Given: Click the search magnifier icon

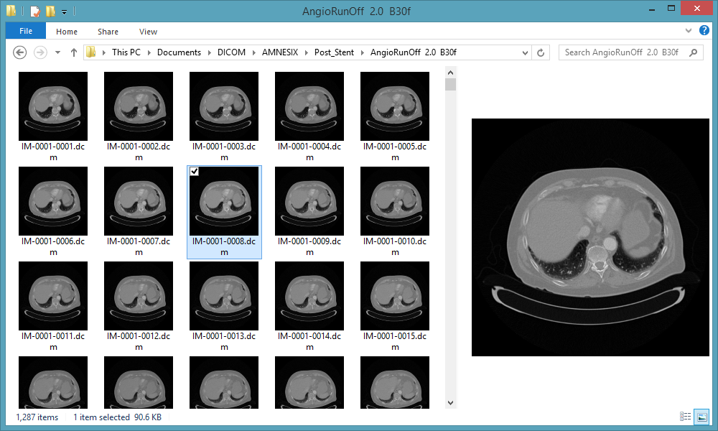Looking at the screenshot, I should (694, 52).
